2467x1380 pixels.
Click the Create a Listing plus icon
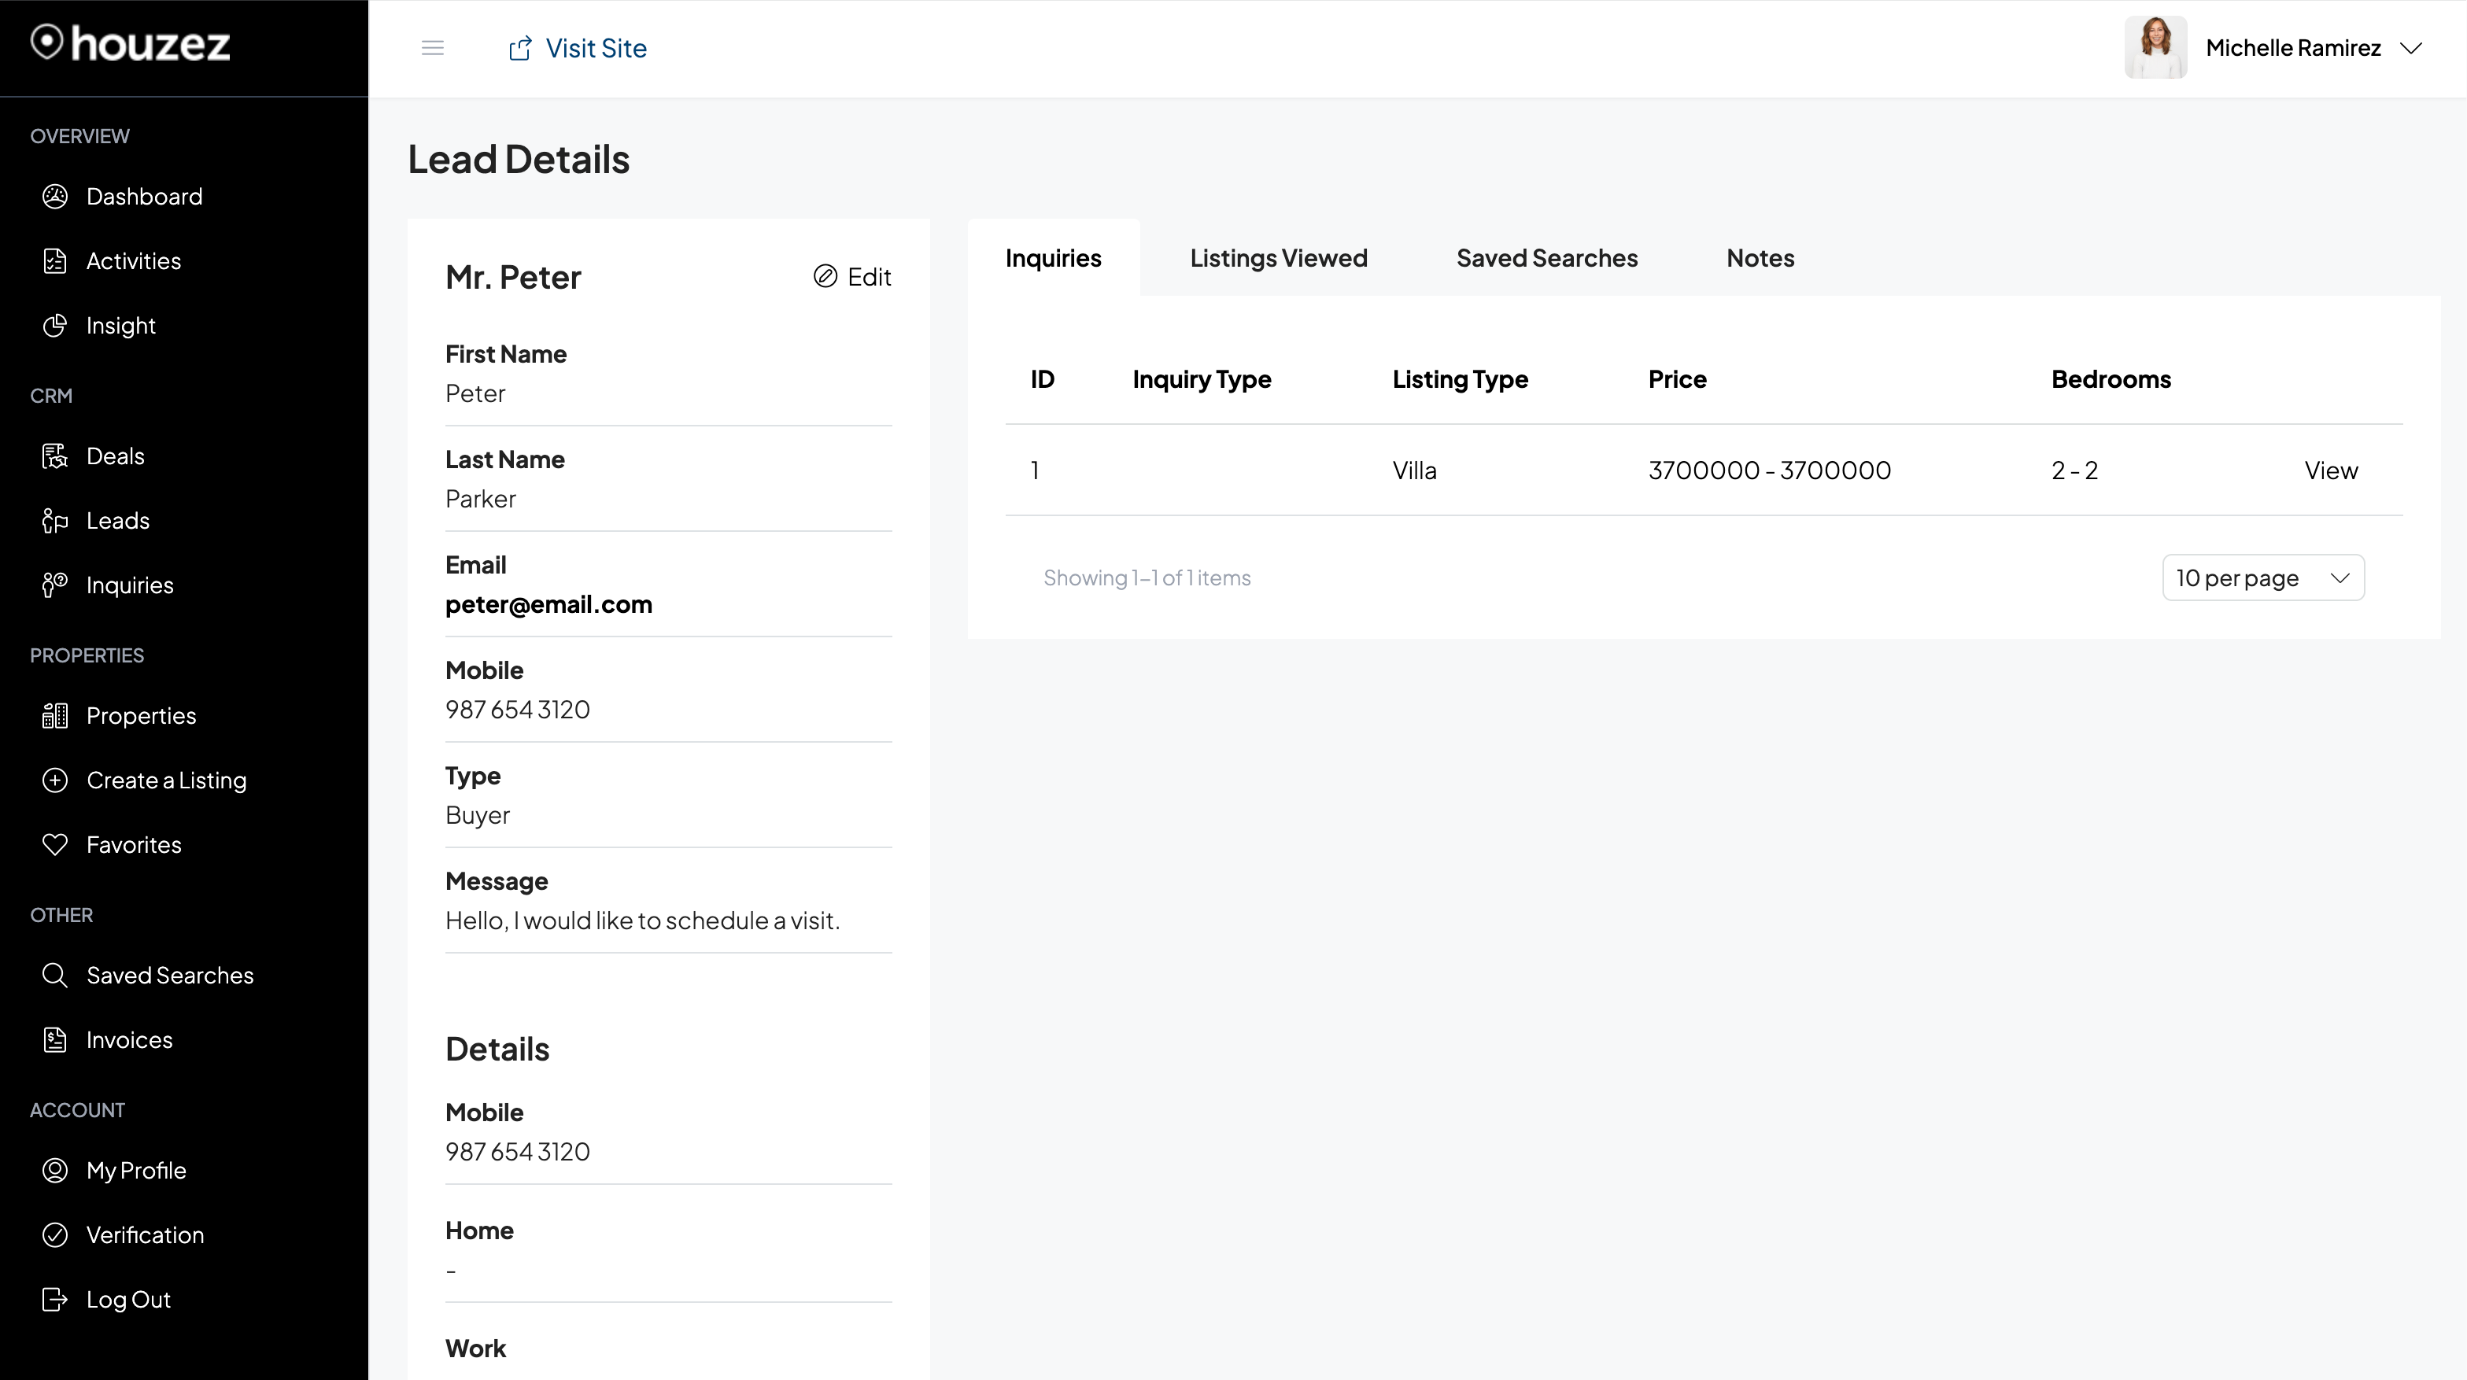click(54, 780)
